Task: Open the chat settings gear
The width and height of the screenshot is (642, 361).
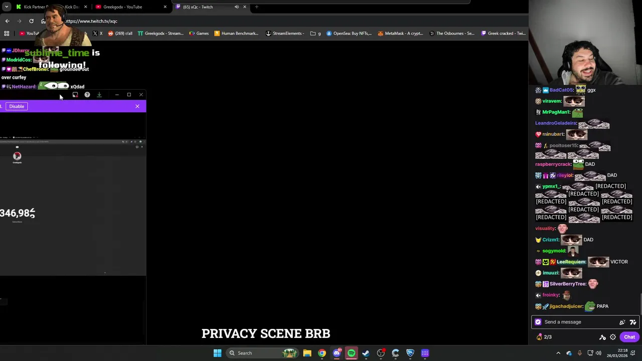Action: pos(613,337)
